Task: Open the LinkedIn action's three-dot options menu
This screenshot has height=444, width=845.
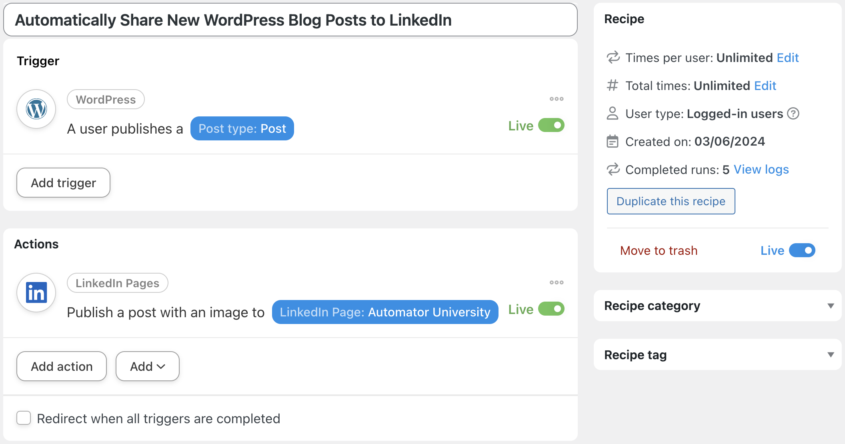Action: pos(556,282)
